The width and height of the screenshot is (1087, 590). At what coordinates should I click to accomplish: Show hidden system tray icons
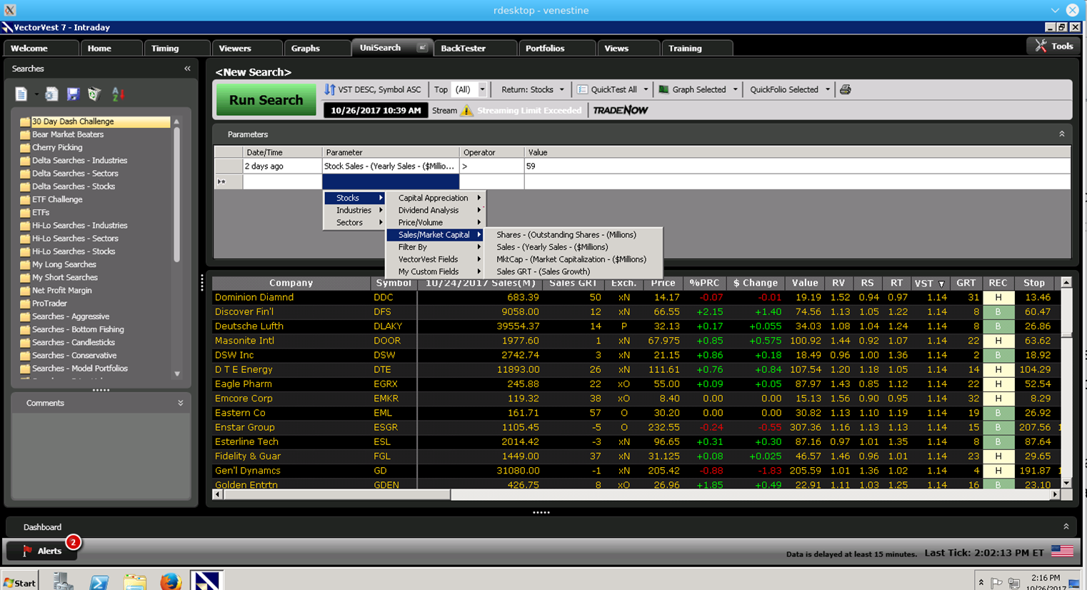981,583
